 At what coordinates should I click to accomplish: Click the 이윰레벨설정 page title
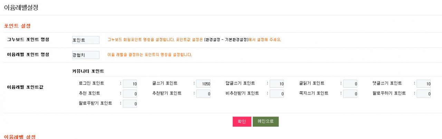pos(21,8)
